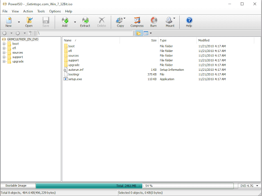Open the Action menu

point(28,11)
